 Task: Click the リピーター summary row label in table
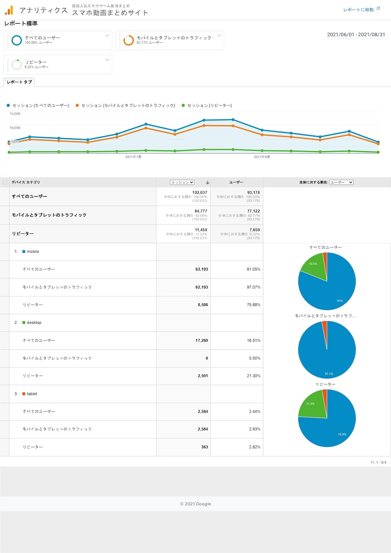click(x=23, y=233)
